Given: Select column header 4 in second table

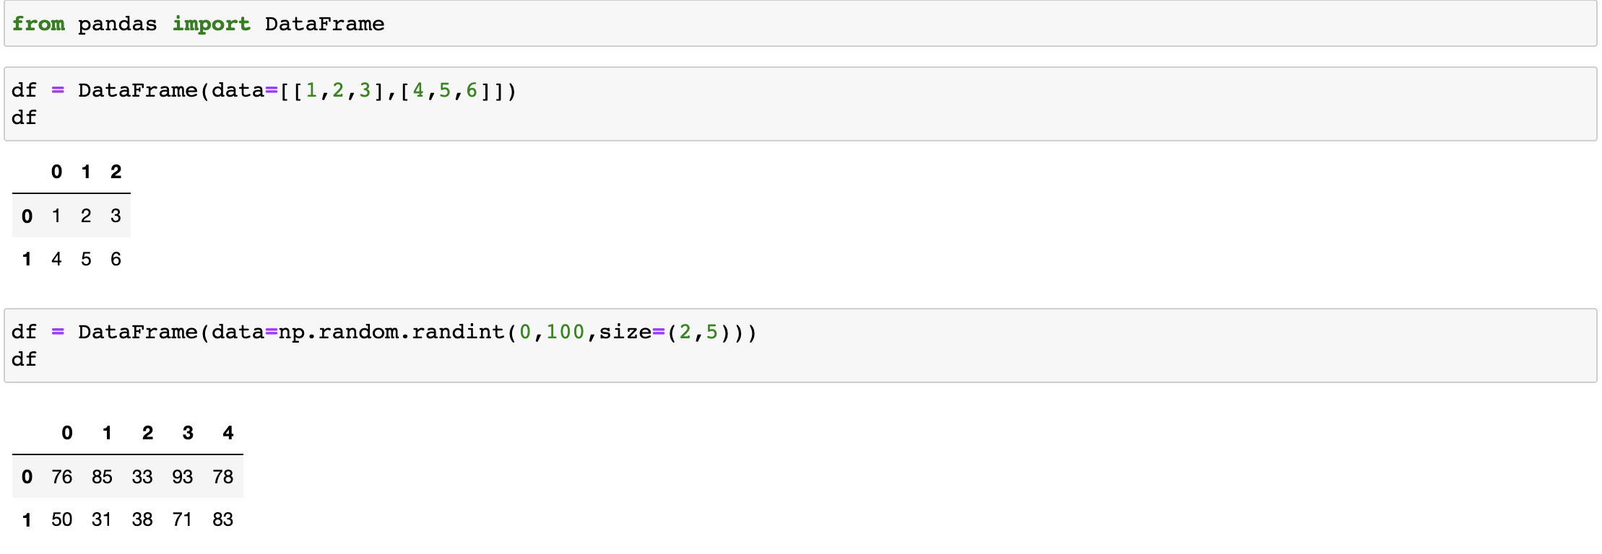Looking at the screenshot, I should click(228, 433).
